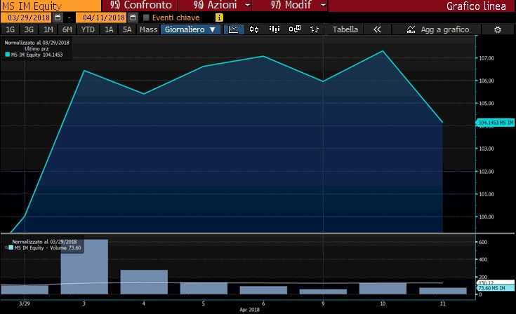Click the Eventi chiave label

176,18
